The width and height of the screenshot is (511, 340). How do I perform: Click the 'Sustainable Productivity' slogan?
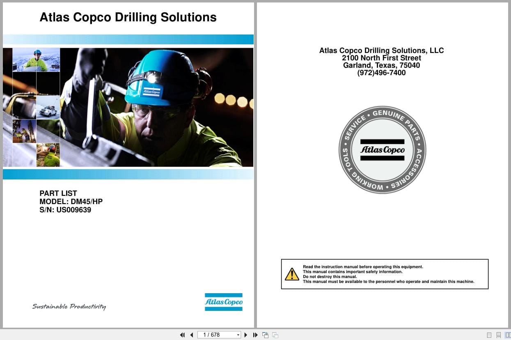[x=69, y=306]
